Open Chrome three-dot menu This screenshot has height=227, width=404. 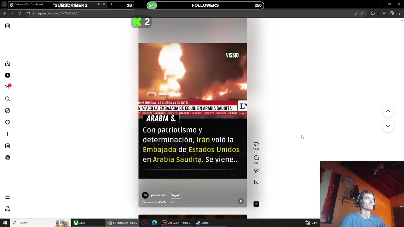click(399, 13)
